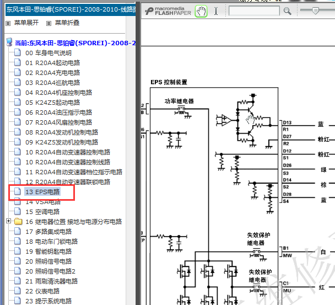Click the page icon of 03 R20A4巡航电路
This screenshot has width=335, height=305.
coord(18,82)
